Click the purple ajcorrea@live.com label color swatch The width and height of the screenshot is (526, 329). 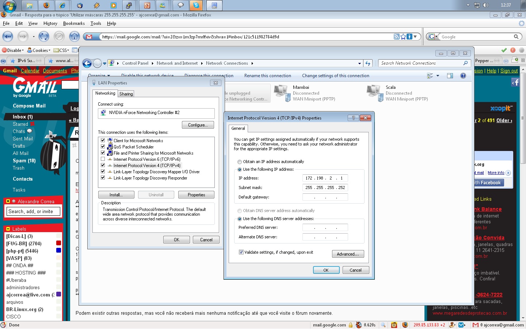[x=58, y=294]
